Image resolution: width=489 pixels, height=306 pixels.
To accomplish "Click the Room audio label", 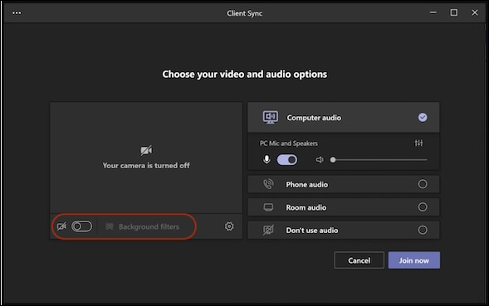I will [x=306, y=207].
